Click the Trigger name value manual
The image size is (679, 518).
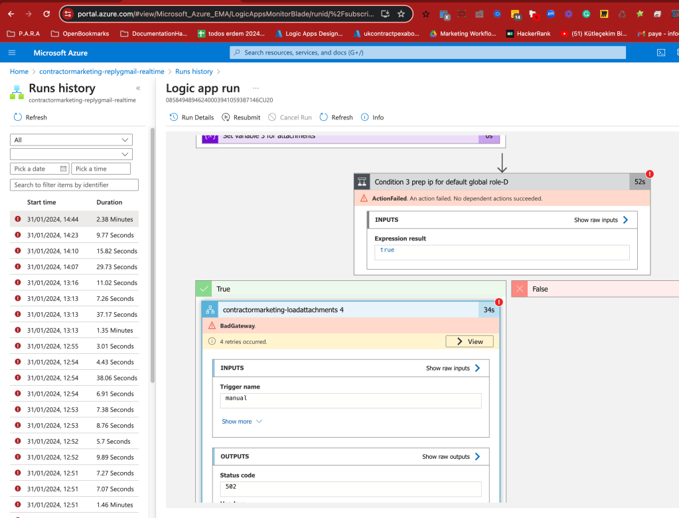[x=350, y=400]
